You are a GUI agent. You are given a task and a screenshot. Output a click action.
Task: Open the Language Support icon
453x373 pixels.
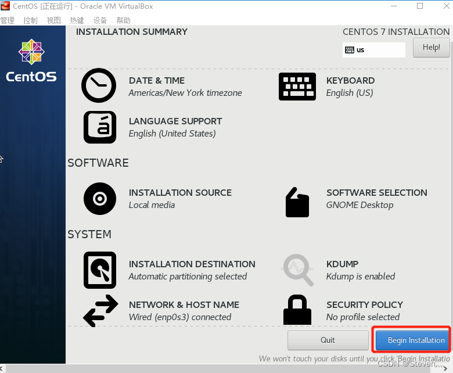tap(100, 127)
